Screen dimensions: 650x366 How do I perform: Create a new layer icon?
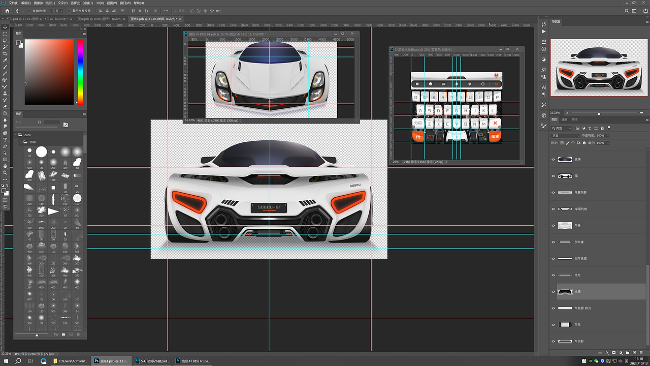click(x=634, y=352)
